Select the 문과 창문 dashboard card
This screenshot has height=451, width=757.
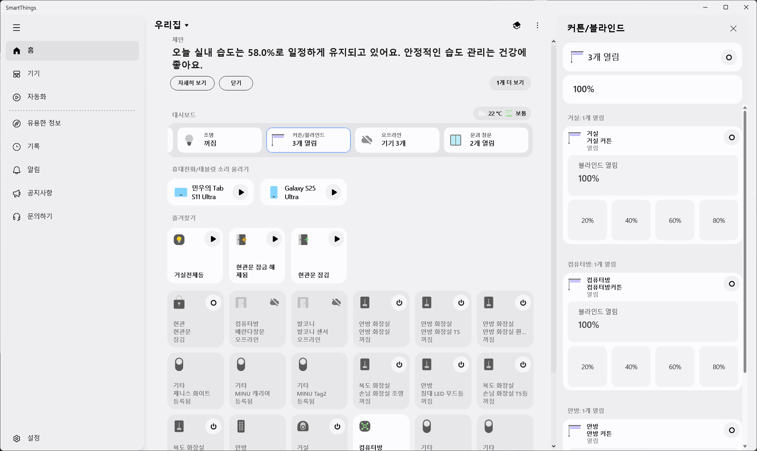[x=486, y=140]
